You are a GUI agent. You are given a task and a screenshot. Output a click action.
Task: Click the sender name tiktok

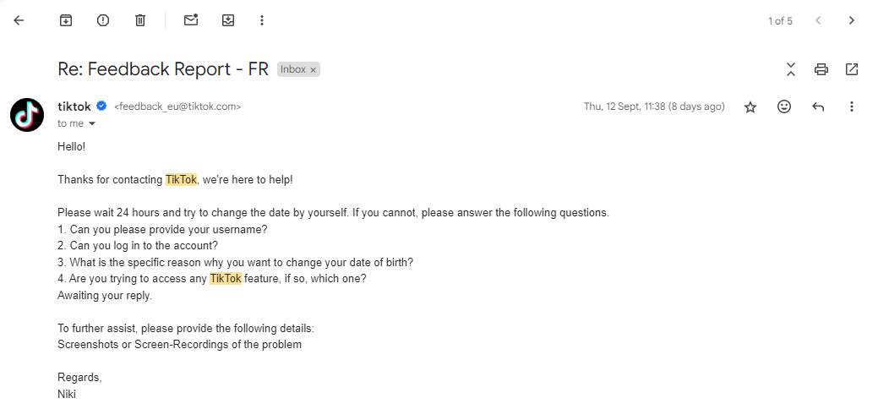[x=74, y=106]
